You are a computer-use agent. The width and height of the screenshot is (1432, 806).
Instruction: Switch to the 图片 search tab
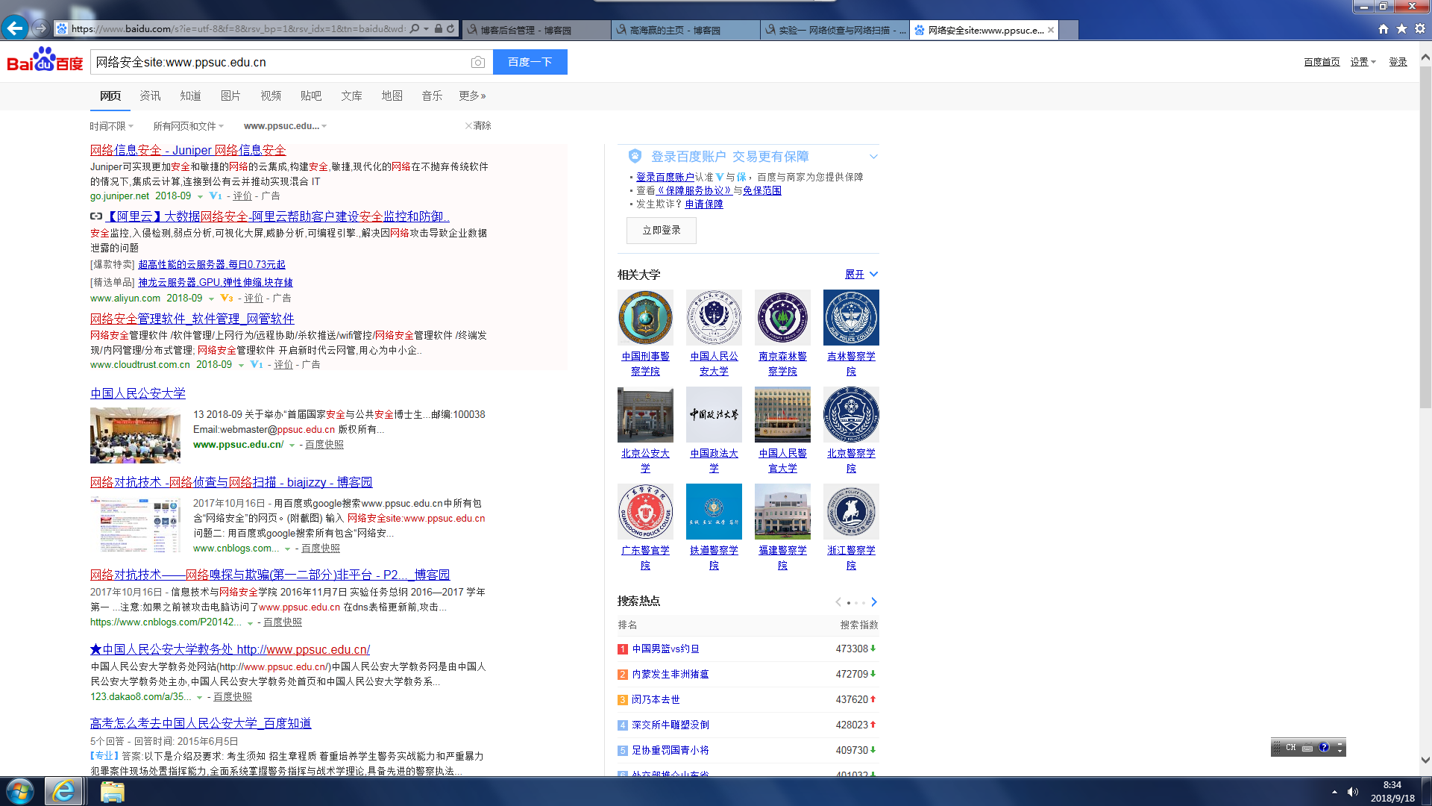click(x=230, y=96)
